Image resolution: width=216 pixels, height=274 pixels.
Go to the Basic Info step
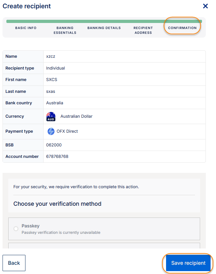coord(26,28)
